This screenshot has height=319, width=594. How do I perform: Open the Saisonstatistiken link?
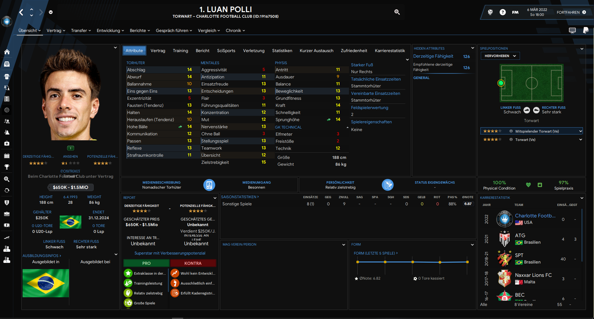click(240, 197)
